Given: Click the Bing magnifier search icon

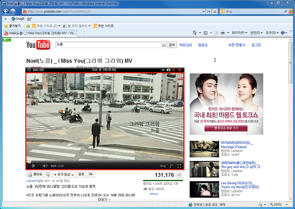Looking at the screenshot, I should (x=286, y=11).
